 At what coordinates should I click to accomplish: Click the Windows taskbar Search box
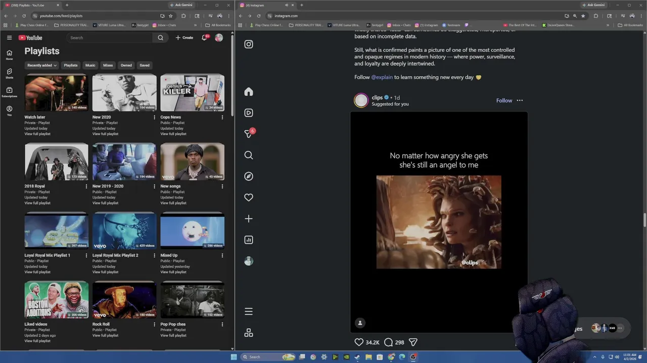pyautogui.click(x=268, y=357)
